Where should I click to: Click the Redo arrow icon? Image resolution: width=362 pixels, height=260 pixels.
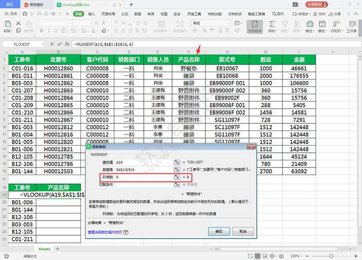[x=60, y=14]
